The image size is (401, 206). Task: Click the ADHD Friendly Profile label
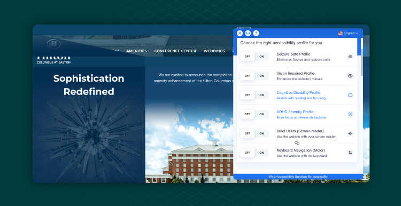coord(295,112)
